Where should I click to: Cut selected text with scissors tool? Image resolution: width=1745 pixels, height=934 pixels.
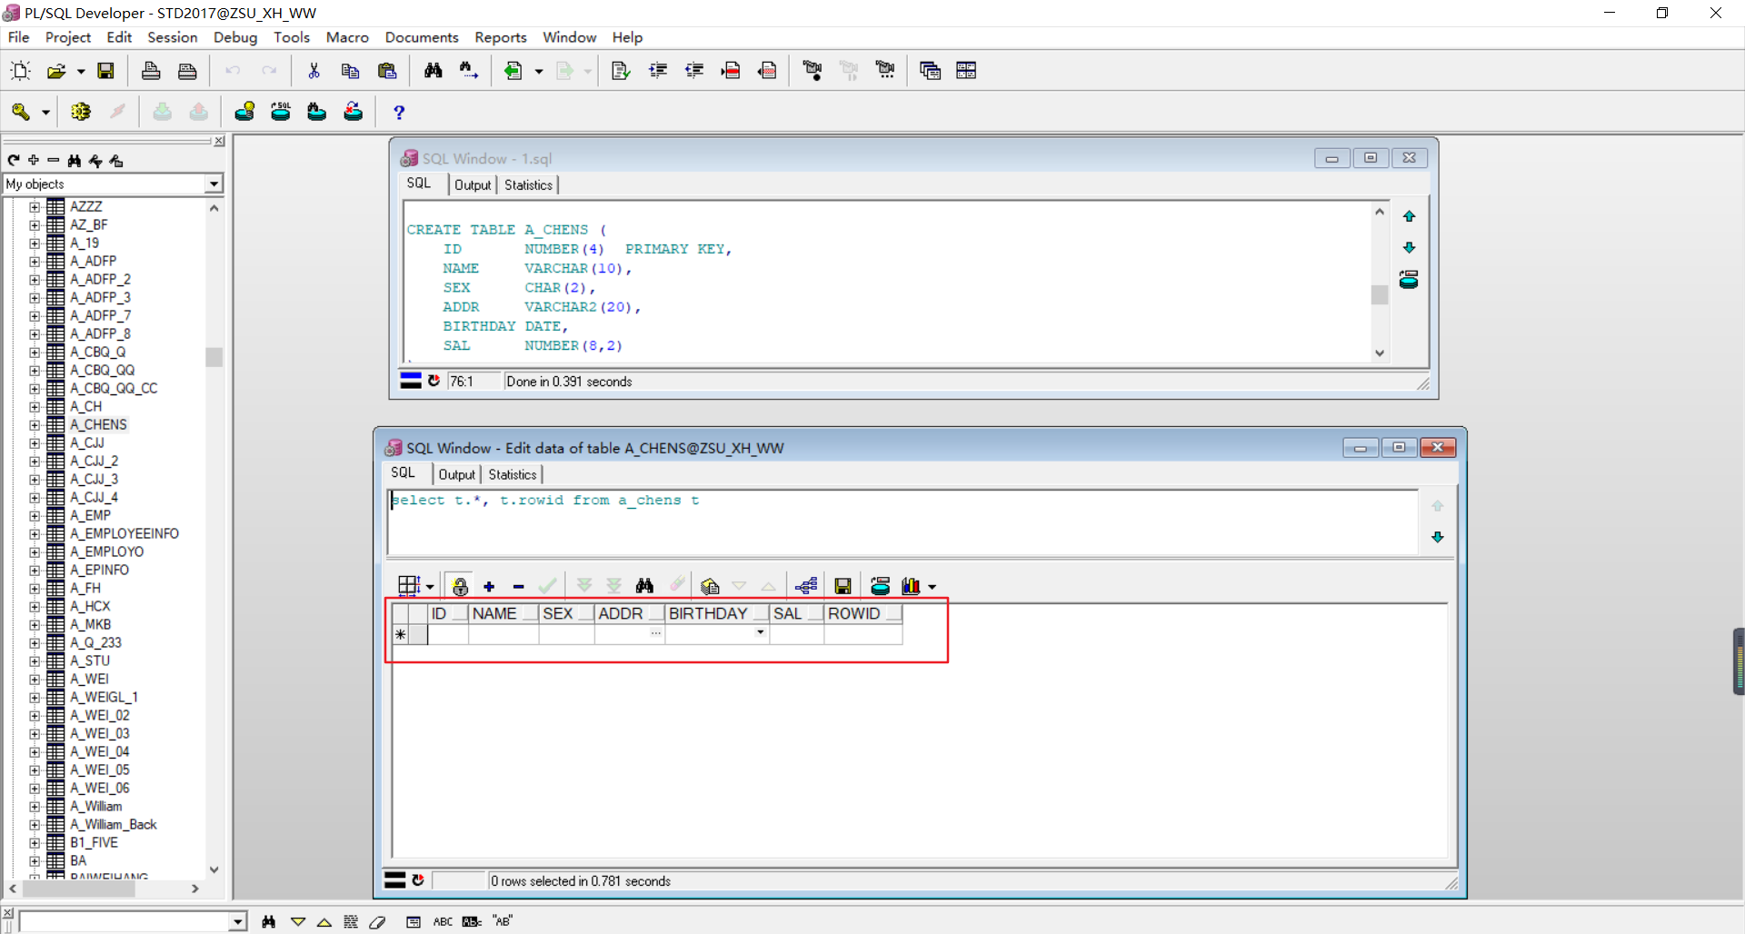[x=314, y=70]
